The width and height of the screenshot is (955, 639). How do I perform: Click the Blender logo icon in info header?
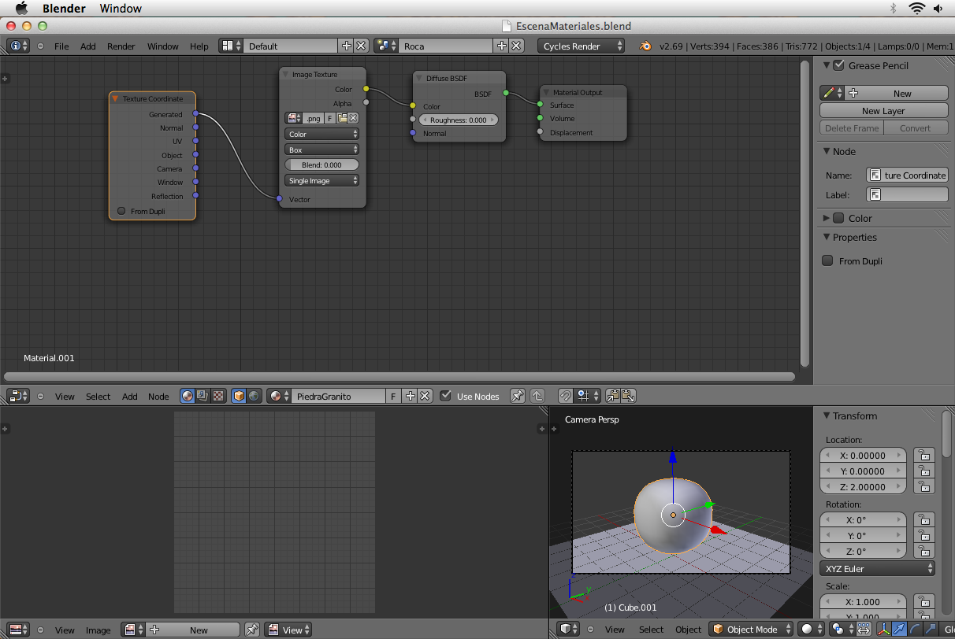(x=646, y=46)
